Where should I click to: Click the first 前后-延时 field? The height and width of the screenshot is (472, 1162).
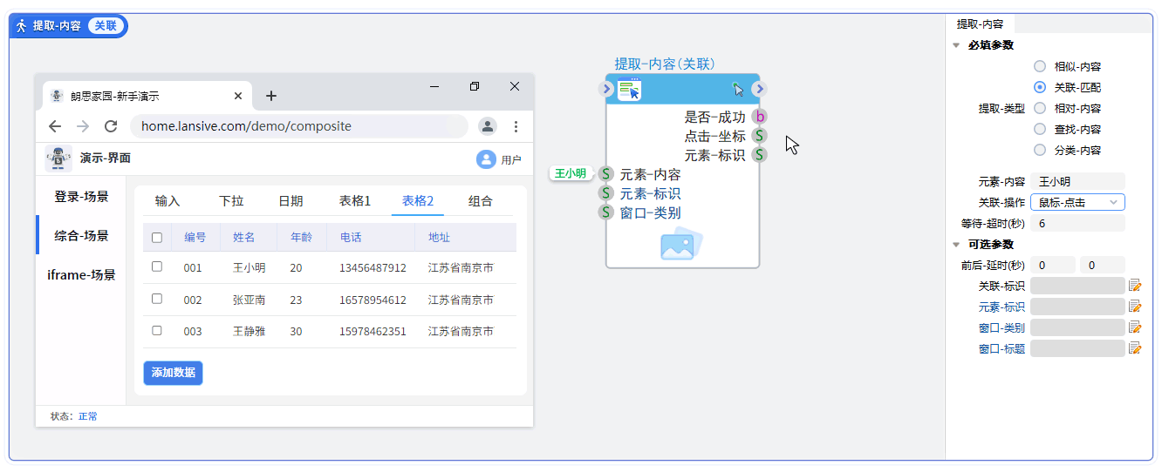pos(1053,265)
